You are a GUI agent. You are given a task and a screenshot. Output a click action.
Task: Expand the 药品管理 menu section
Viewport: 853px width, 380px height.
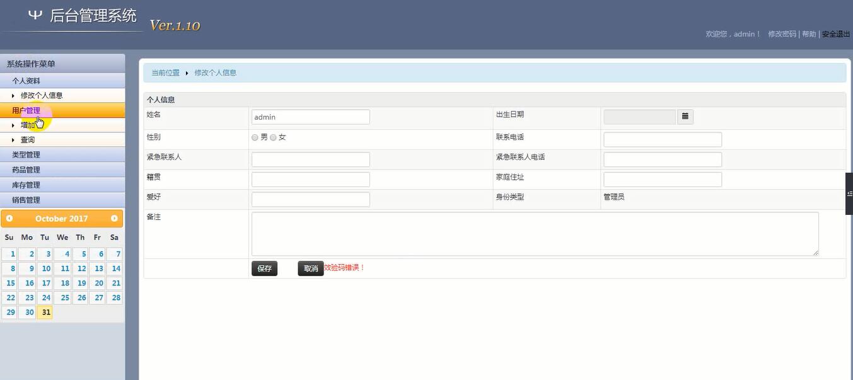62,170
